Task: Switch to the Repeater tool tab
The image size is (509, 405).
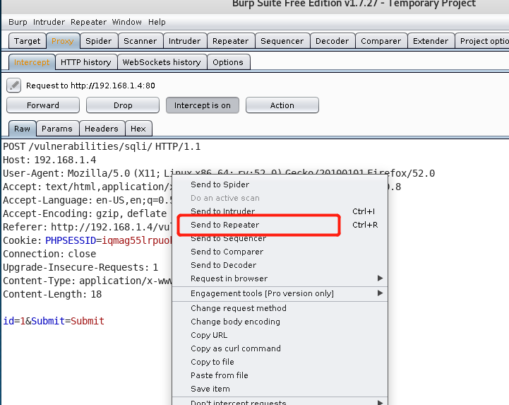Action: coord(230,41)
